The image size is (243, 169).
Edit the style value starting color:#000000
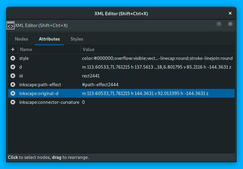pyautogui.click(x=157, y=58)
